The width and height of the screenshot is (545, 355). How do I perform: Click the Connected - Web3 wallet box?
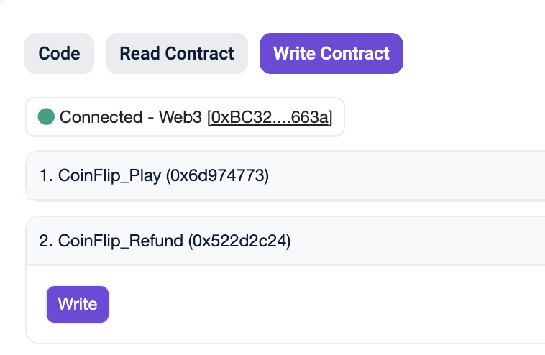pos(185,116)
